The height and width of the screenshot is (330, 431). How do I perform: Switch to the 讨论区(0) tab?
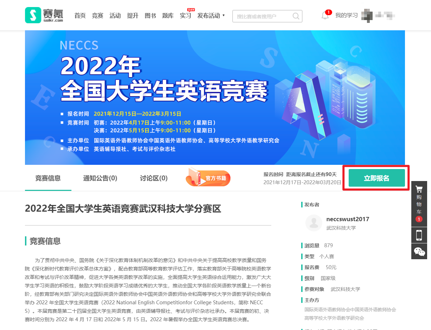tap(153, 178)
